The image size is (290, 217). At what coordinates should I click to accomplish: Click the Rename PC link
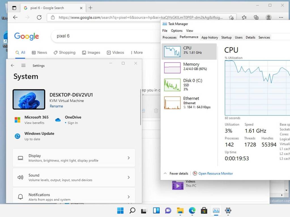click(x=56, y=106)
